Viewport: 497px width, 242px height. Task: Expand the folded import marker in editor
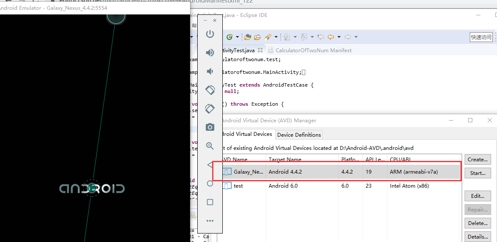click(303, 73)
